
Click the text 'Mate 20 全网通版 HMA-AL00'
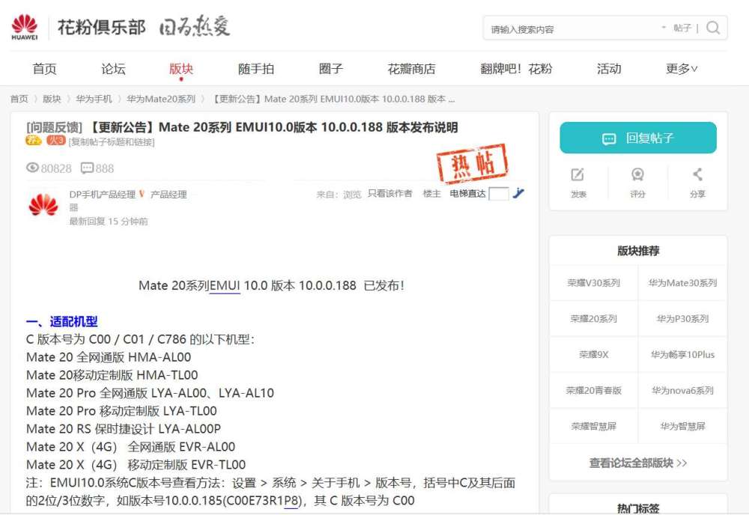click(x=109, y=357)
